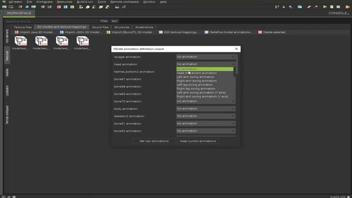The image size is (352, 198).
Task: Click the teal round icon in top toolbar
Action: coord(27,7)
